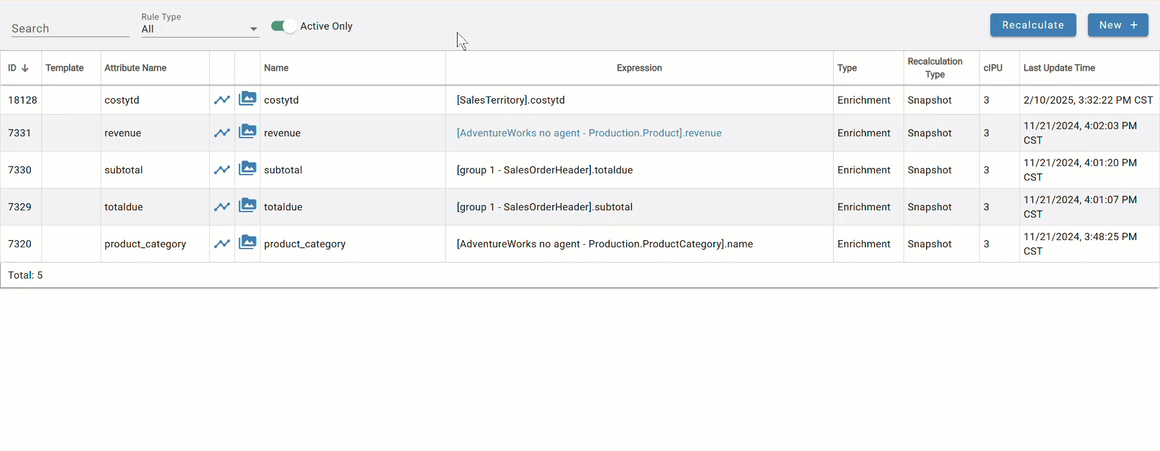Sort by cIPU column header
The height and width of the screenshot is (451, 1160).
(993, 68)
